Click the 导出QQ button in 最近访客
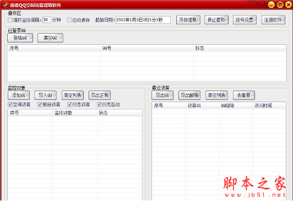The width and height of the screenshot is (293, 201). coord(162,95)
